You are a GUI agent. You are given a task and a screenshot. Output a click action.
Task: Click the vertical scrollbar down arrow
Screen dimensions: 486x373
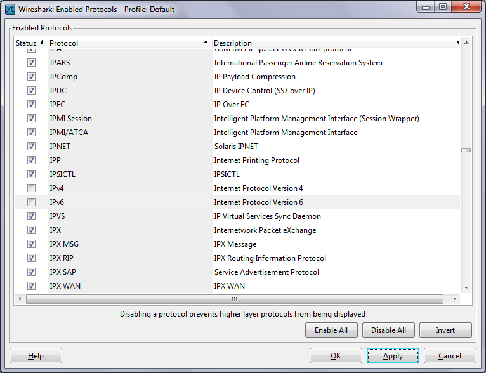coord(466,288)
